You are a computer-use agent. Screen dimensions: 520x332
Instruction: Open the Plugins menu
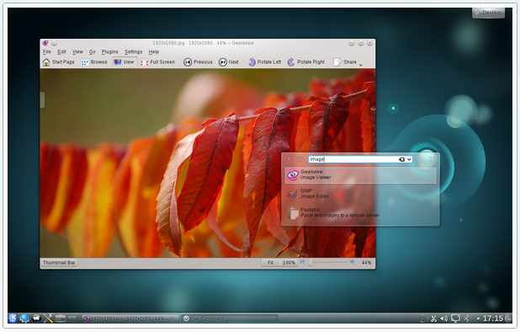109,51
